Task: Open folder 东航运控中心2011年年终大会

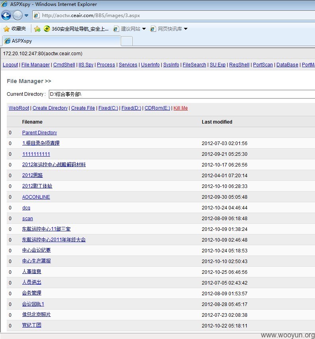Action: click(54, 240)
